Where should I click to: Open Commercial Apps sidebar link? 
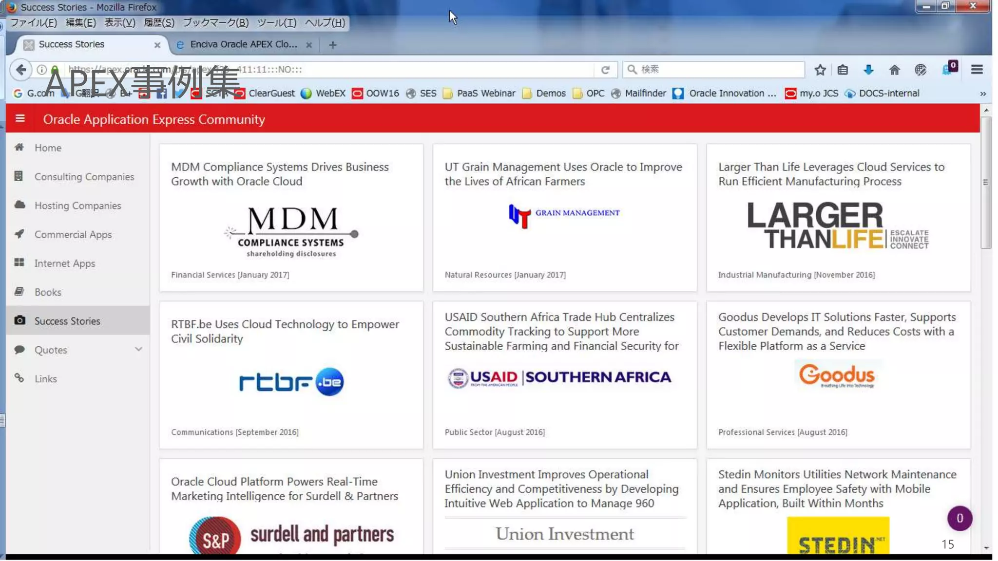pos(73,235)
